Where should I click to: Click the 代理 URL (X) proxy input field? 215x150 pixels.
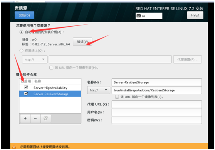click(x=156, y=104)
